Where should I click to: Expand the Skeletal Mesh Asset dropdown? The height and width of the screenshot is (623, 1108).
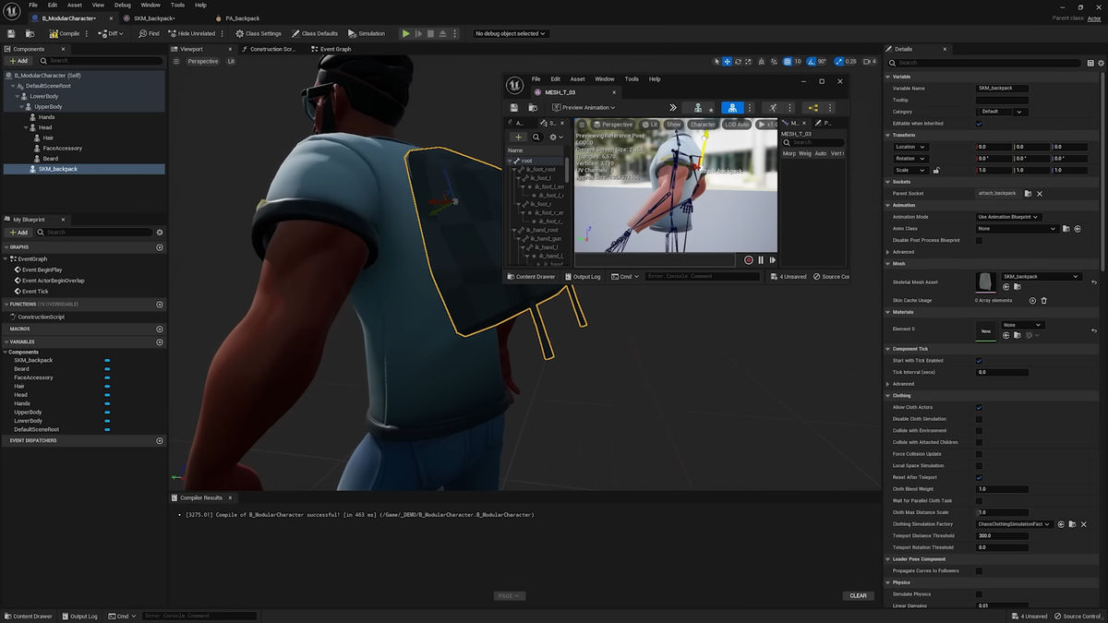tap(1041, 276)
